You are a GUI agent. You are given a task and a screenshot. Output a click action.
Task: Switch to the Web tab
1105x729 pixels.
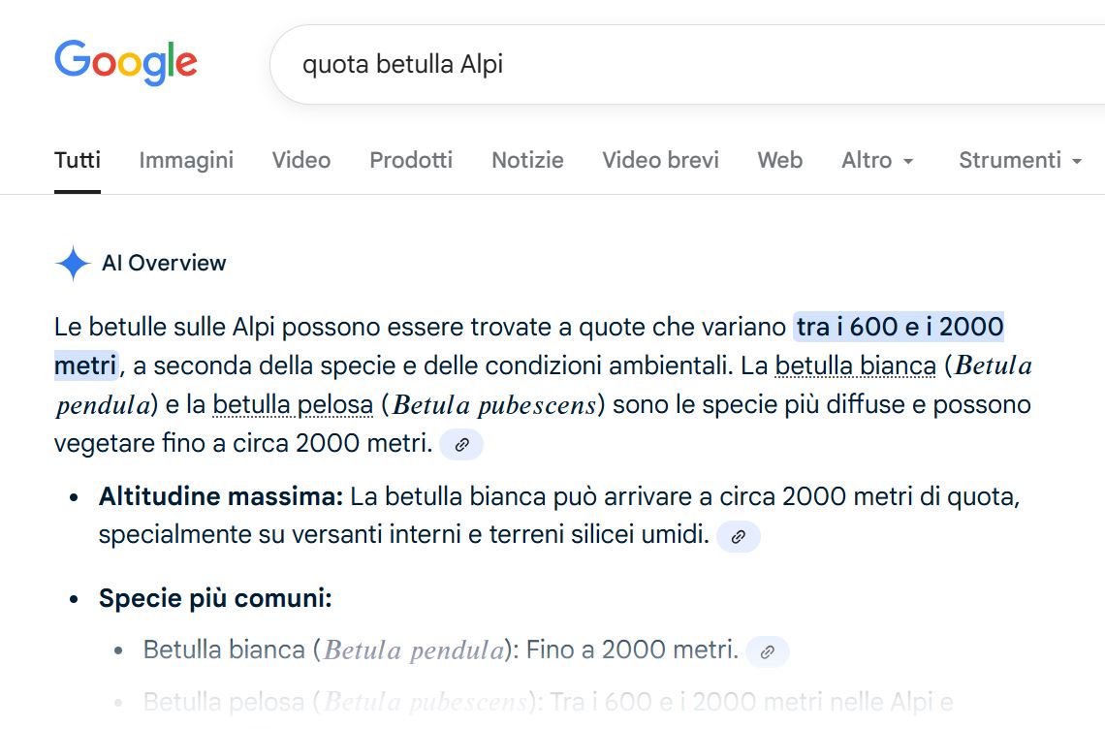tap(780, 160)
